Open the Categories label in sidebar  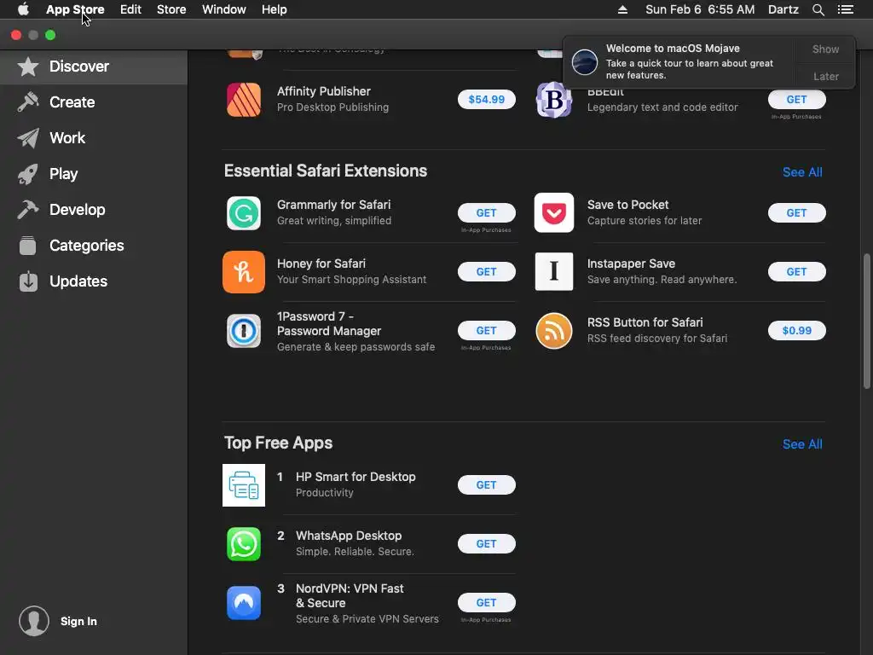tap(86, 245)
